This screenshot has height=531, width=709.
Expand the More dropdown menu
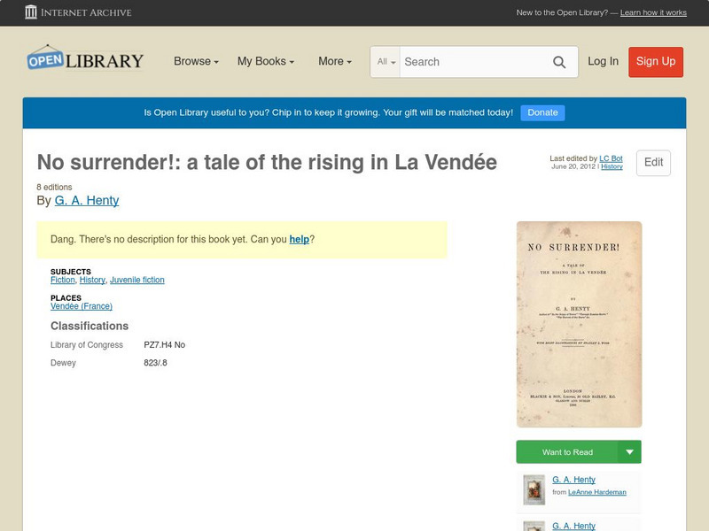335,62
